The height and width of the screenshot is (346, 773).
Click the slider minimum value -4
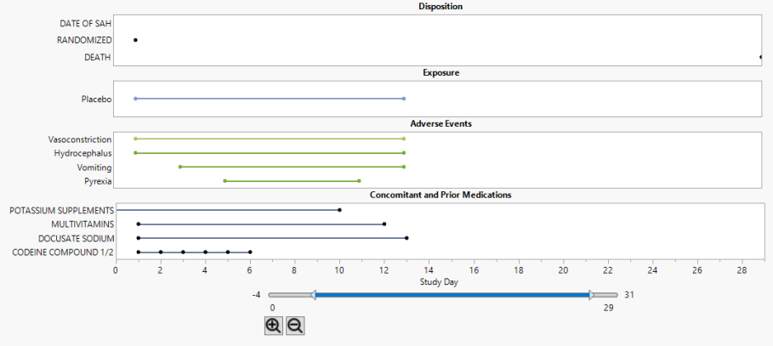[x=256, y=295]
